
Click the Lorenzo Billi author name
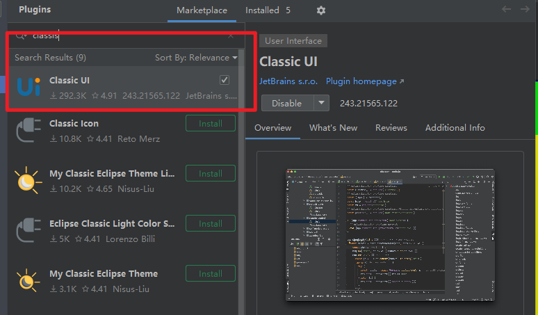[130, 239]
